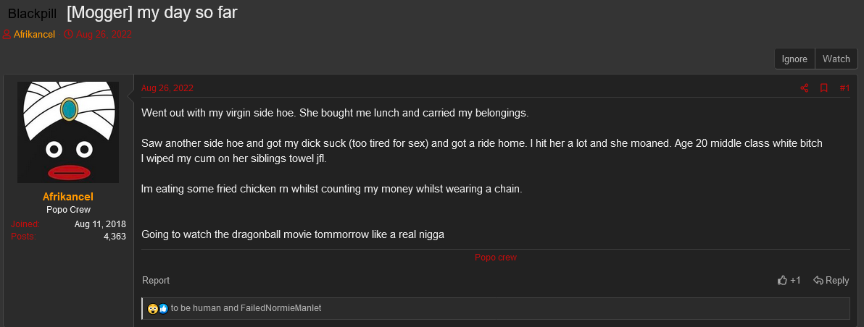
Task: Click the thumbs-up like icon
Action: tap(782, 281)
